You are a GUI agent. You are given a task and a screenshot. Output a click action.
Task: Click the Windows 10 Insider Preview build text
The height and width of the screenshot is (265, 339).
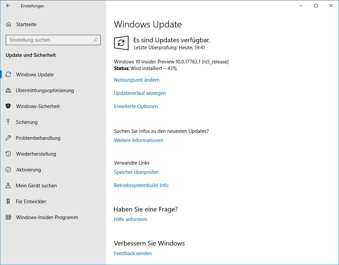click(x=171, y=61)
